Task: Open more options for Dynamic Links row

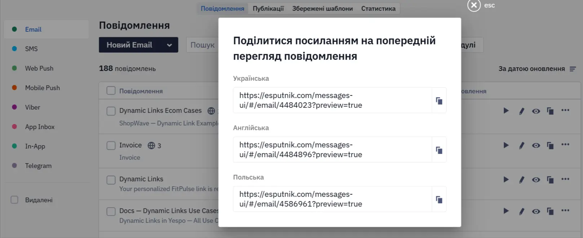Action: (x=565, y=178)
